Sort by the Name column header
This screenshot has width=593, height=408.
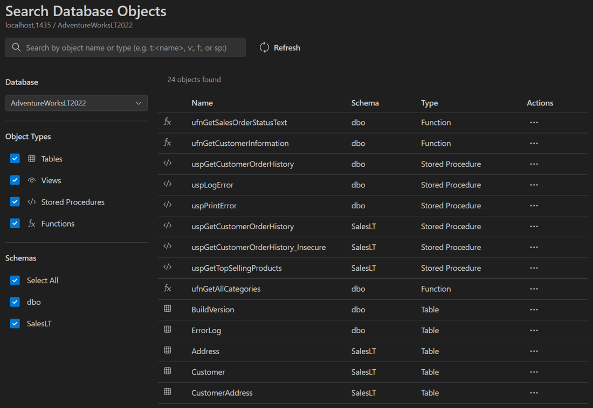point(202,103)
